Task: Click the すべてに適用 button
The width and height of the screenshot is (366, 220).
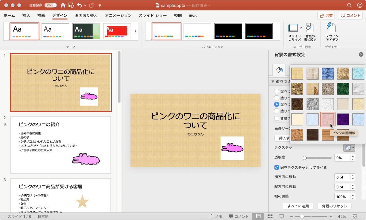Action: 298,206
